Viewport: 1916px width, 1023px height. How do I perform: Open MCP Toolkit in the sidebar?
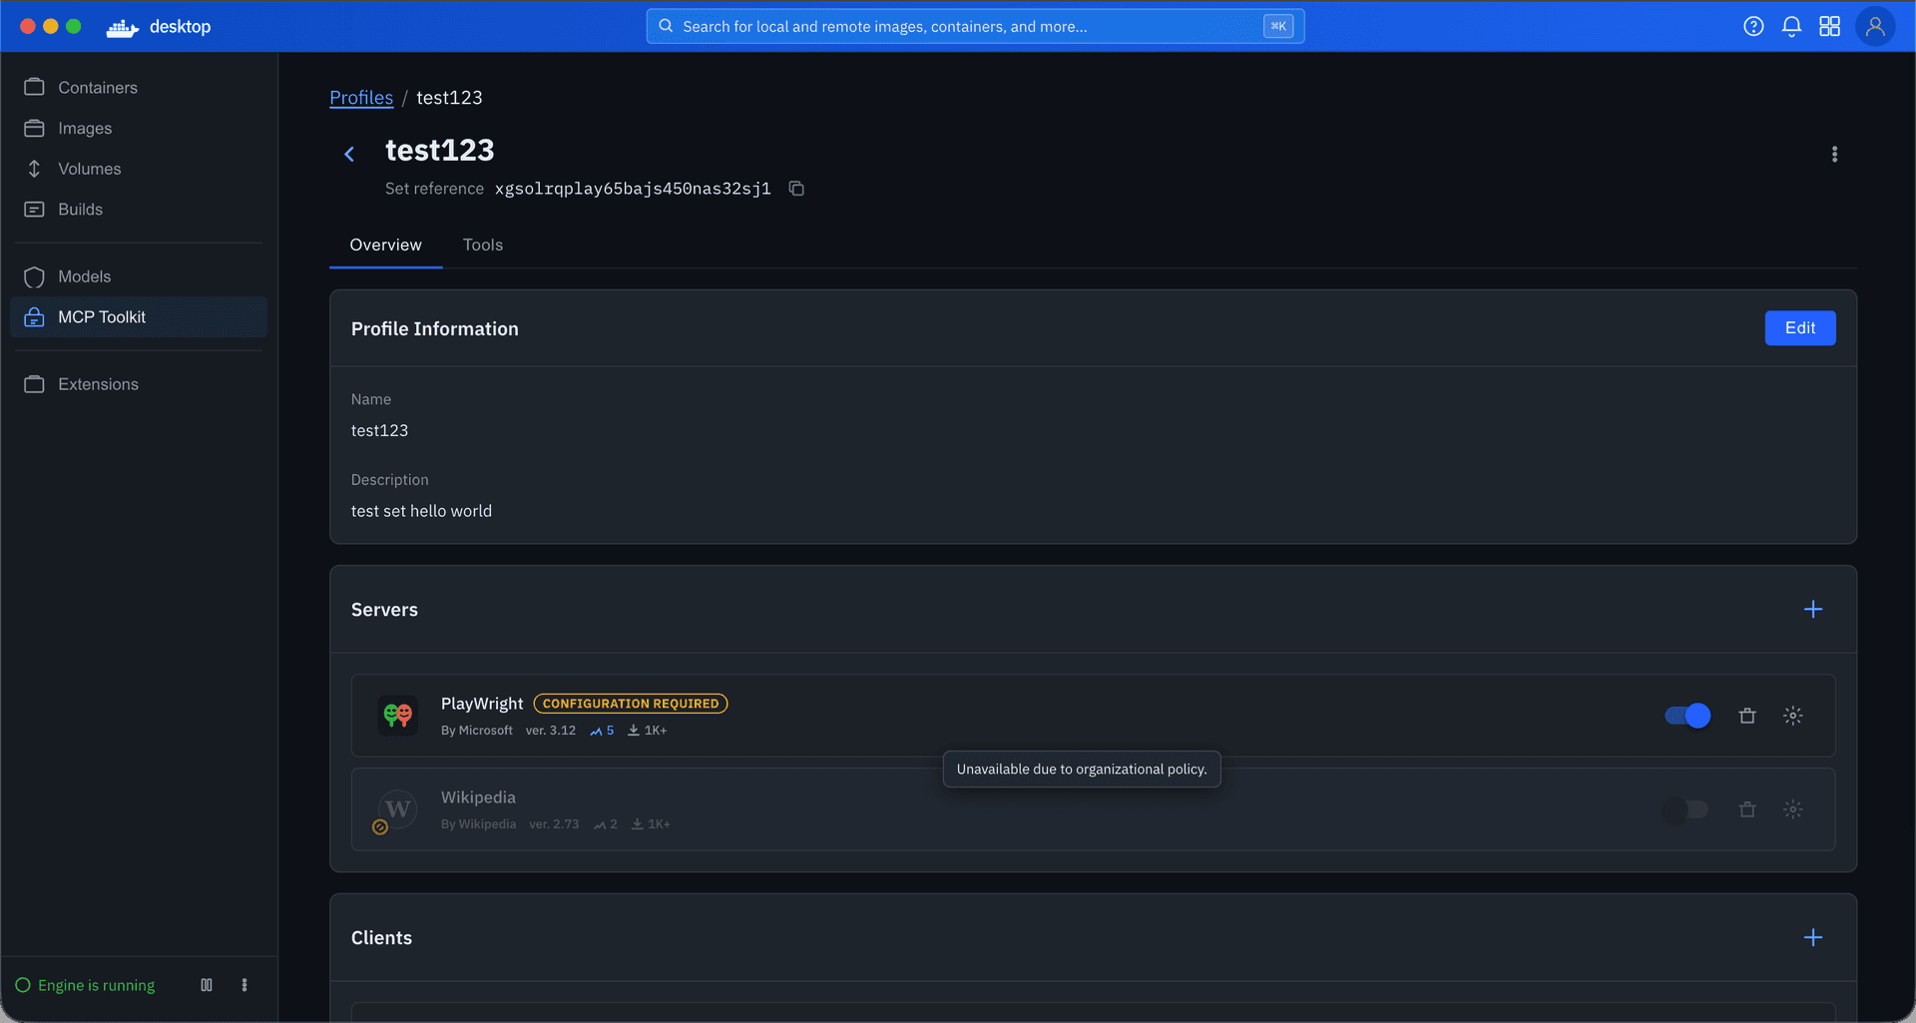(102, 317)
